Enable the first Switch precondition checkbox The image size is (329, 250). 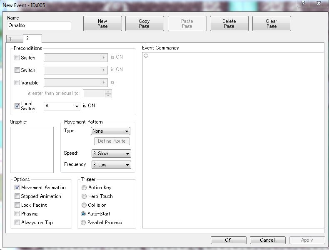point(17,58)
